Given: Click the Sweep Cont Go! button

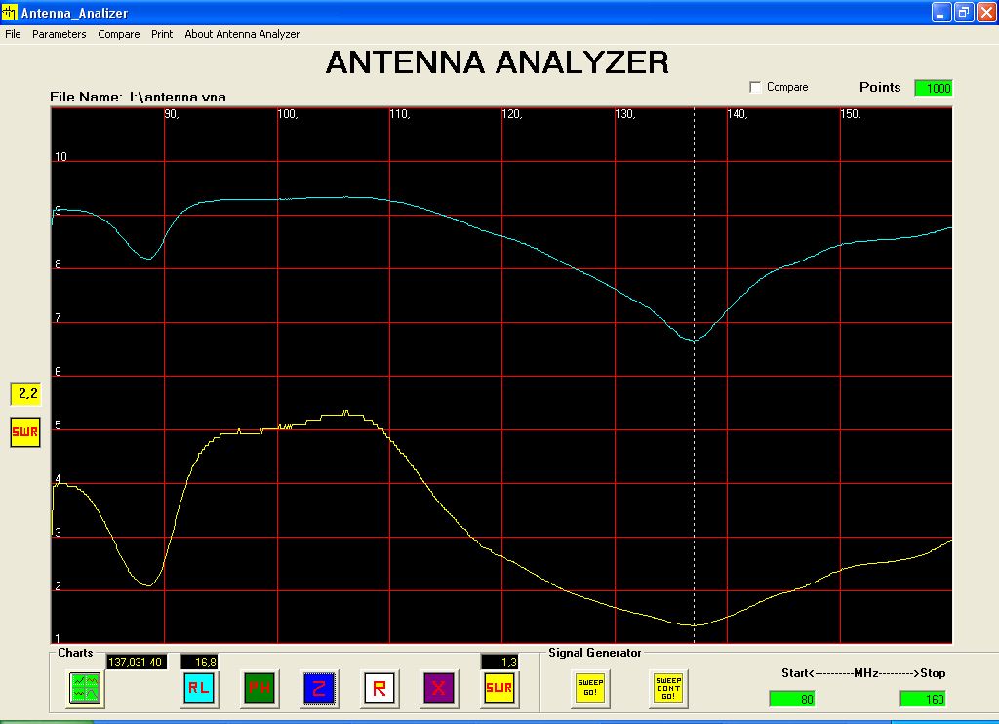Looking at the screenshot, I should click(x=669, y=688).
